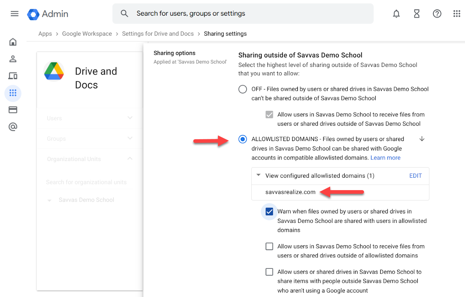Viewport: 465px width, 297px height.
Task: Enable receiving files from outside allowlisted domains
Action: pyautogui.click(x=269, y=246)
